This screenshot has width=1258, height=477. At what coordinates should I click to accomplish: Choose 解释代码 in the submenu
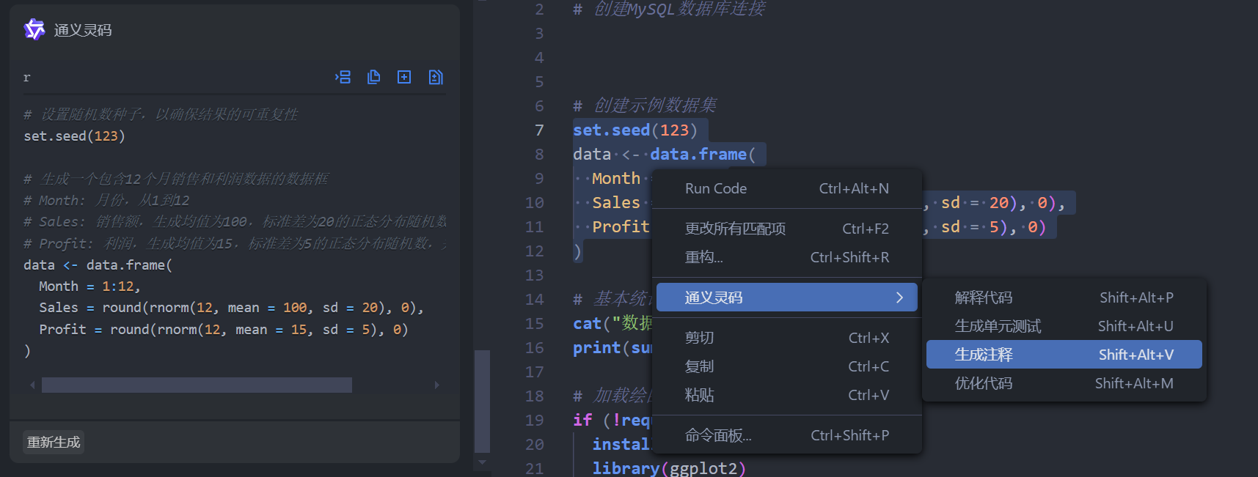coord(1064,297)
